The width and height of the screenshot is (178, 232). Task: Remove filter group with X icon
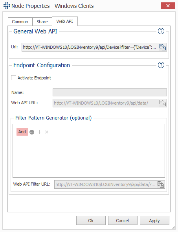point(47,132)
